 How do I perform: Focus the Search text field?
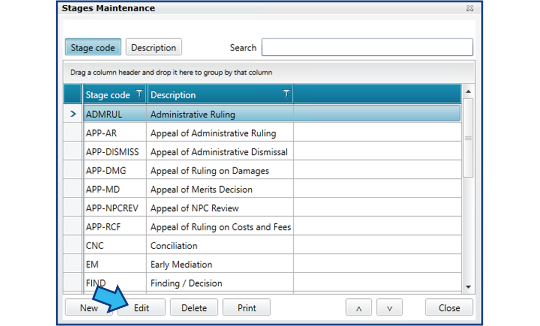point(367,47)
